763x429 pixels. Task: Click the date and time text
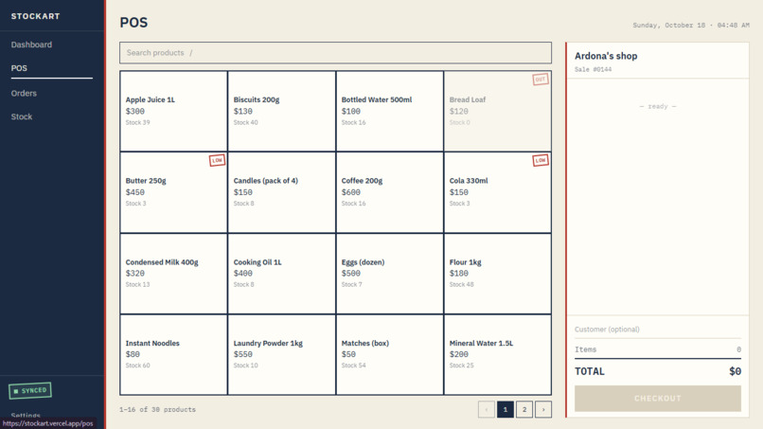pos(691,26)
